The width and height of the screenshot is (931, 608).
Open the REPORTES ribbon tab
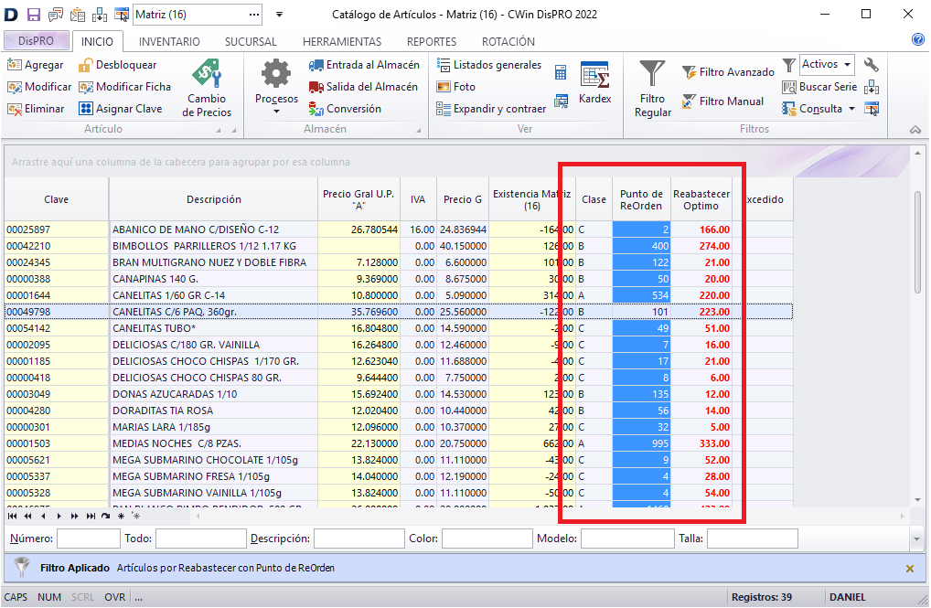(432, 42)
